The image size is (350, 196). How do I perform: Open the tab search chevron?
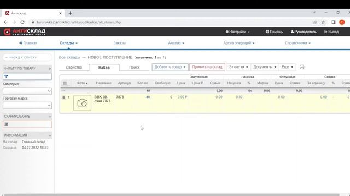[314, 13]
